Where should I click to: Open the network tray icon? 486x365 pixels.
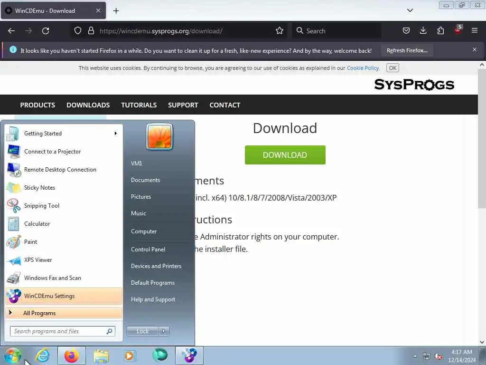(427, 356)
